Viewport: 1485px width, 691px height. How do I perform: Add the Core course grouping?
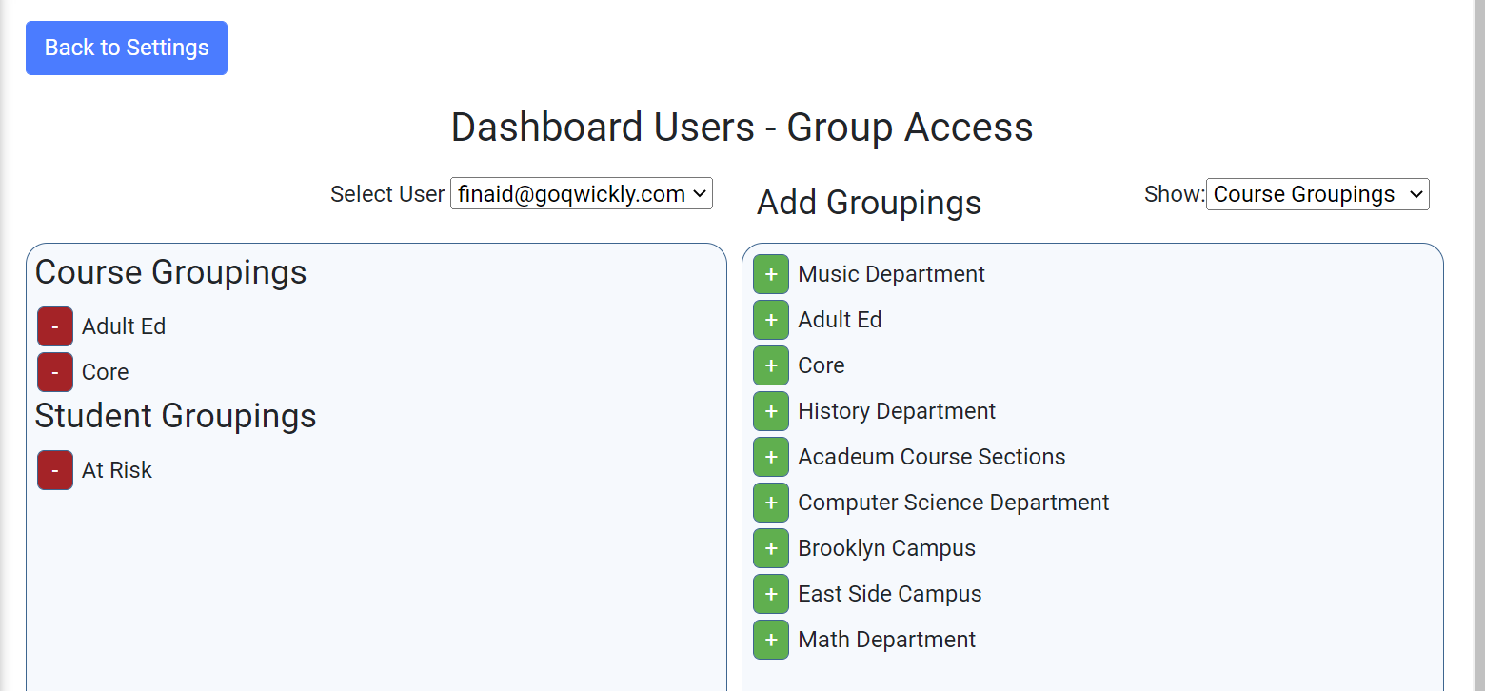(770, 365)
